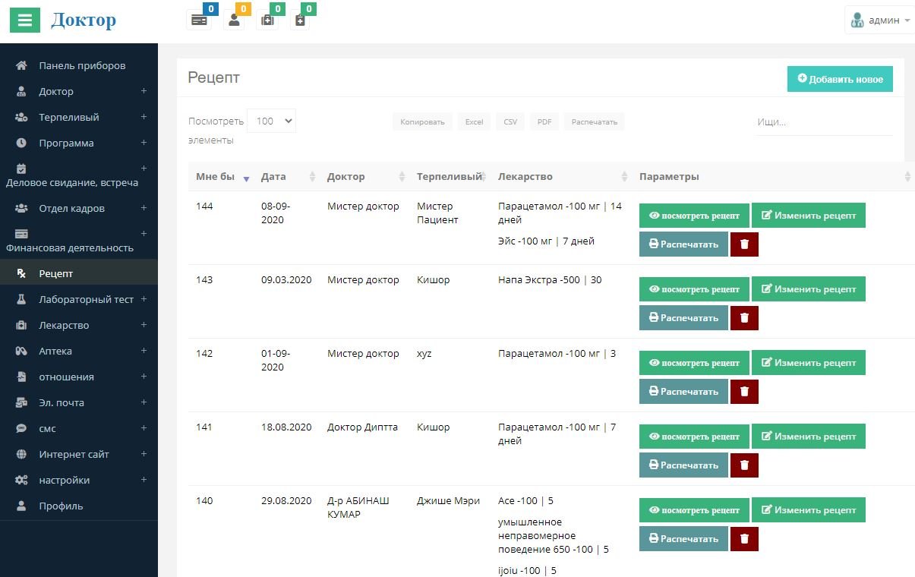This screenshot has width=915, height=577.
Task: Click the chat bubble icon beside смс
Action: [21, 428]
